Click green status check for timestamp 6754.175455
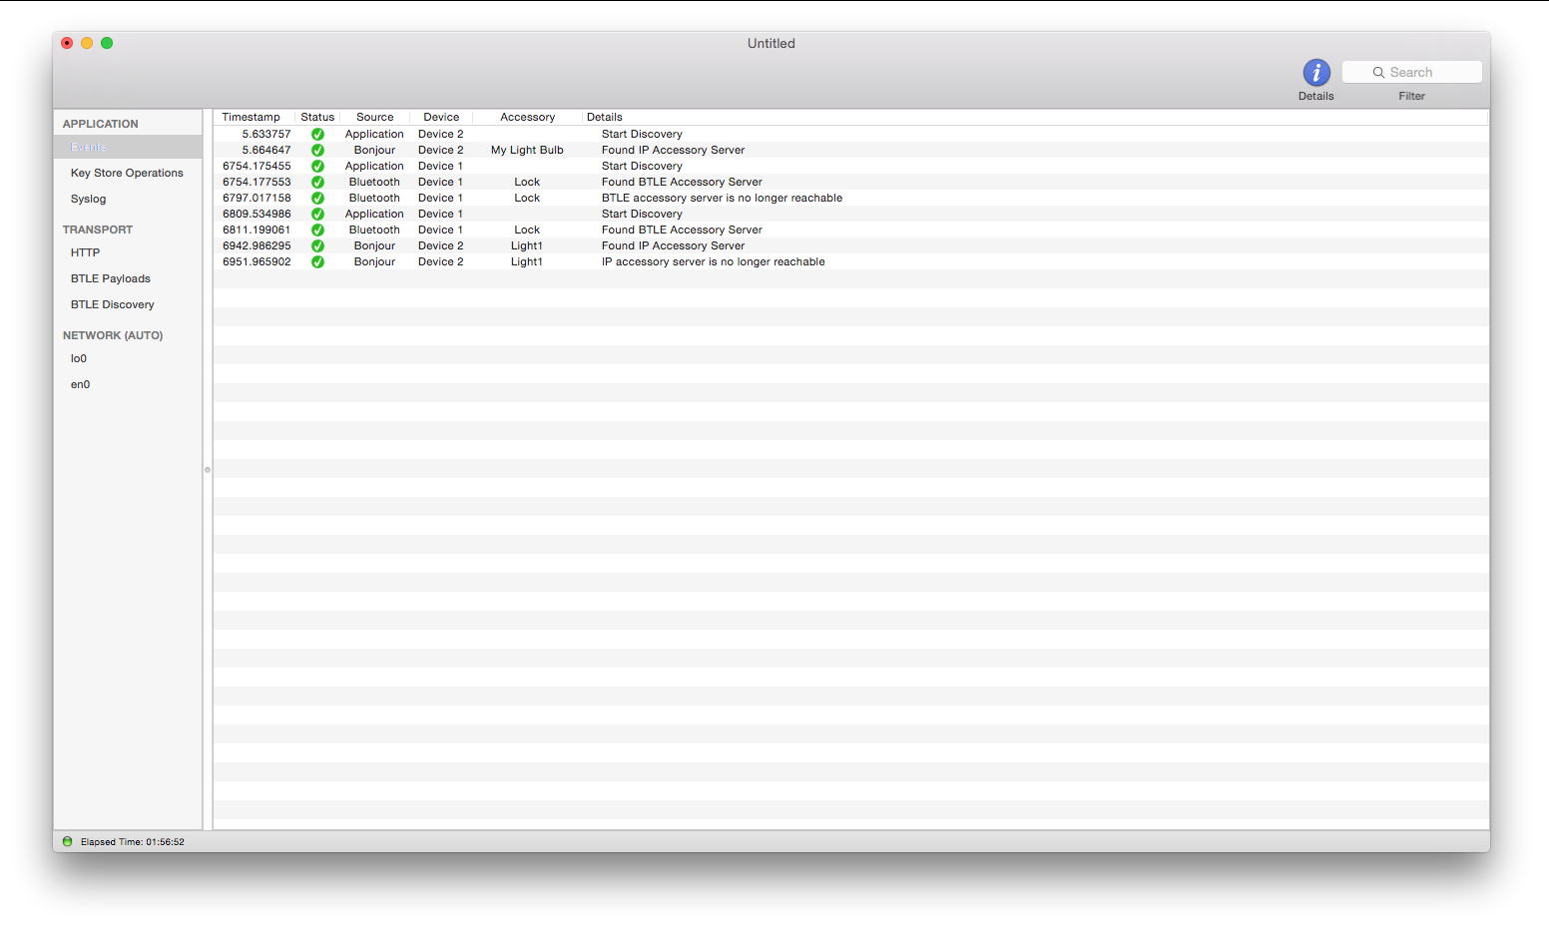Viewport: 1549px width, 932px height. (317, 166)
